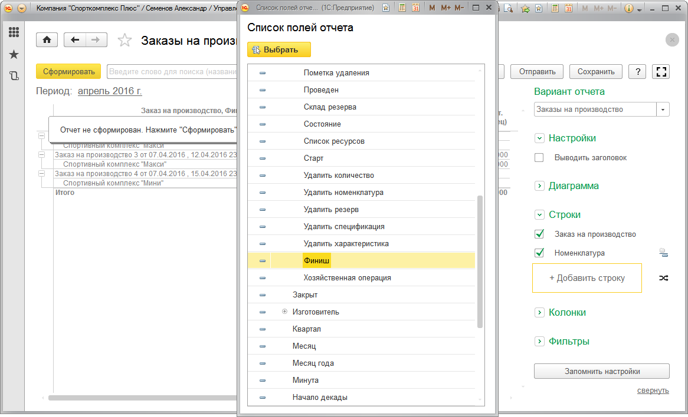Image resolution: width=688 pixels, height=417 pixels.
Task: Toggle fullscreen report view icon
Action: pos(661,71)
